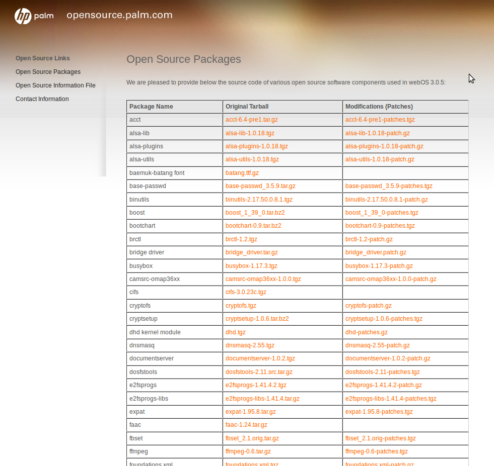Image resolution: width=494 pixels, height=466 pixels.
Task: Download expat-1.95.8.tar.gz
Action: [250, 412]
